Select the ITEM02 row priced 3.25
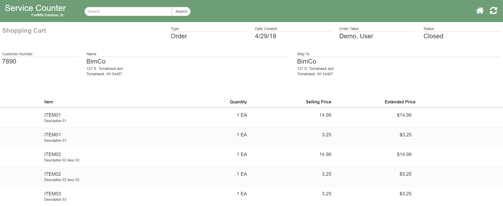 pyautogui.click(x=53, y=174)
